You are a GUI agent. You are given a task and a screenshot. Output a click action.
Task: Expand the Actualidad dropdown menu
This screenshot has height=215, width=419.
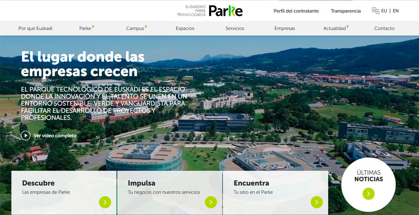336,28
